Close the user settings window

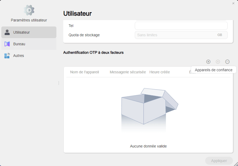pyautogui.click(x=233, y=3)
